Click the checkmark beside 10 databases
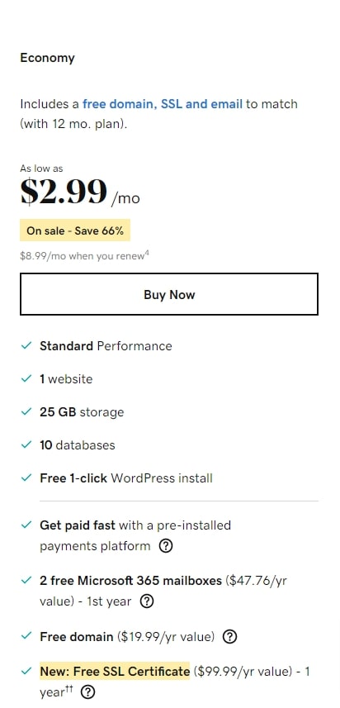 [x=26, y=444]
